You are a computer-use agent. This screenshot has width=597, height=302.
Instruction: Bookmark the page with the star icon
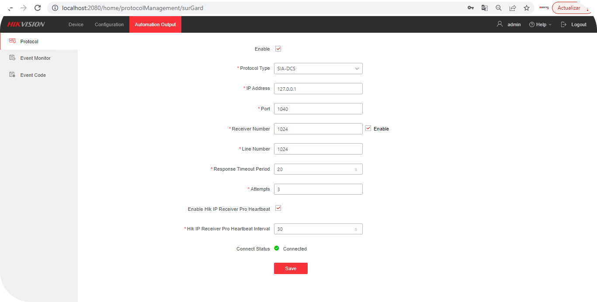(x=527, y=7)
